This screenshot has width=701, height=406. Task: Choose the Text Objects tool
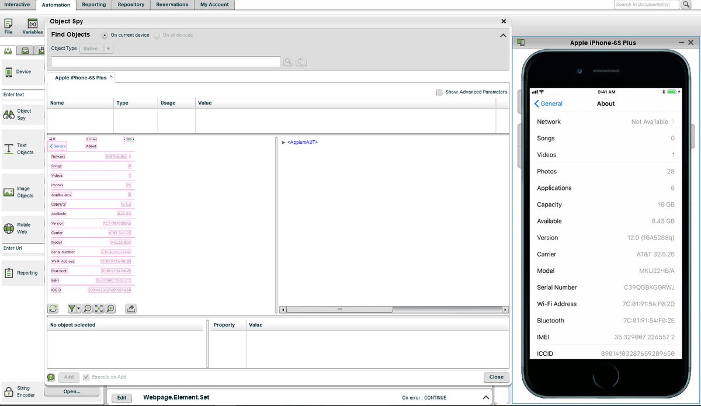point(23,149)
